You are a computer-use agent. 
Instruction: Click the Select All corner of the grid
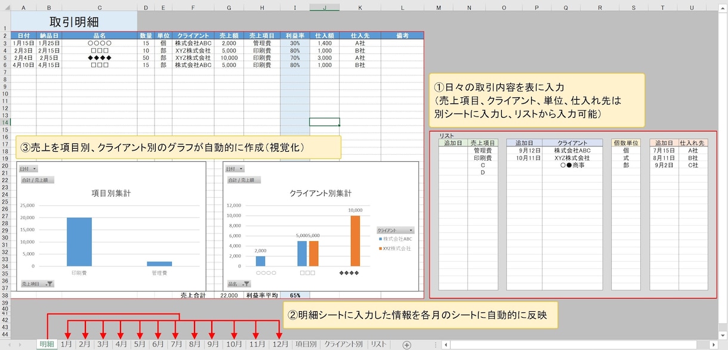(x=5, y=7)
